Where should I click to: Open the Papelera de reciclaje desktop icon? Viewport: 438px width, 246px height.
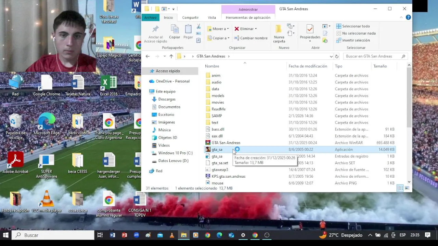pos(15,126)
